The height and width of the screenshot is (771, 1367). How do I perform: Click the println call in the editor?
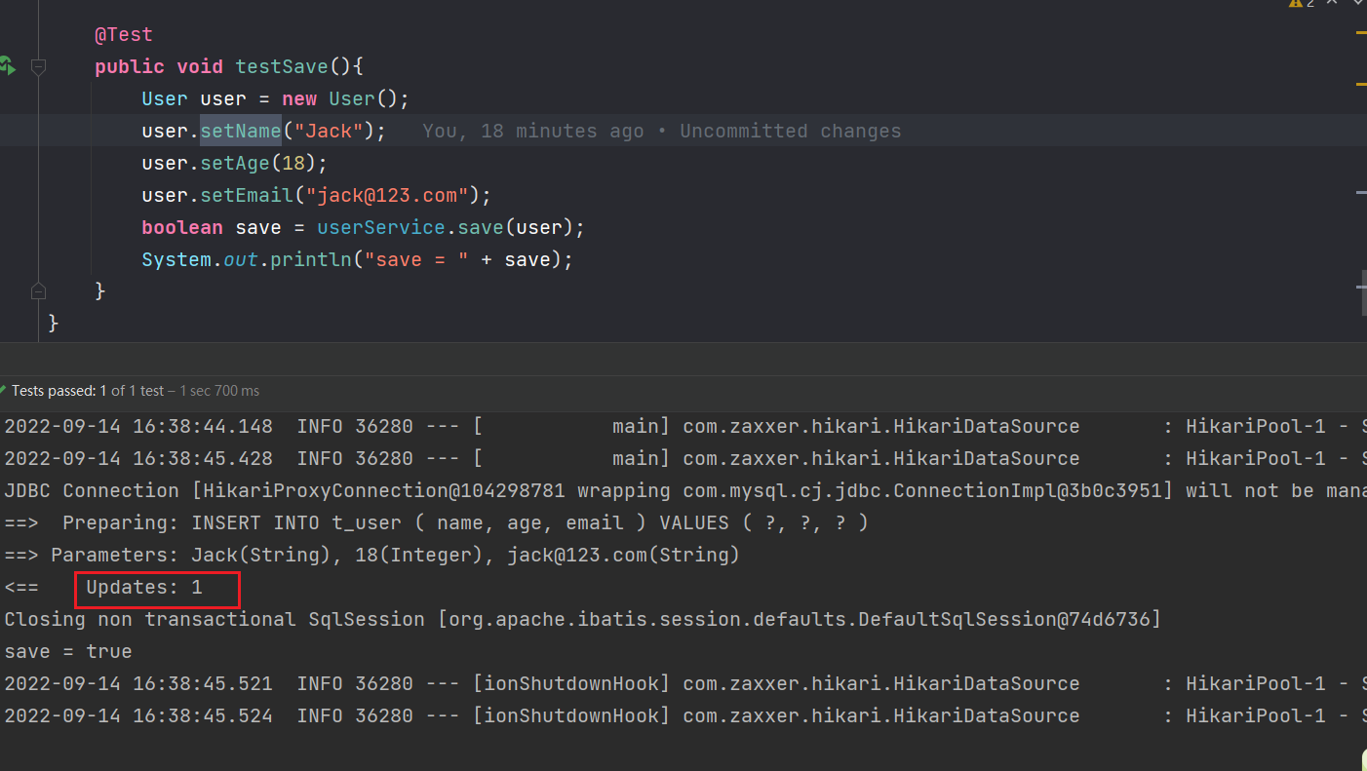tap(311, 259)
